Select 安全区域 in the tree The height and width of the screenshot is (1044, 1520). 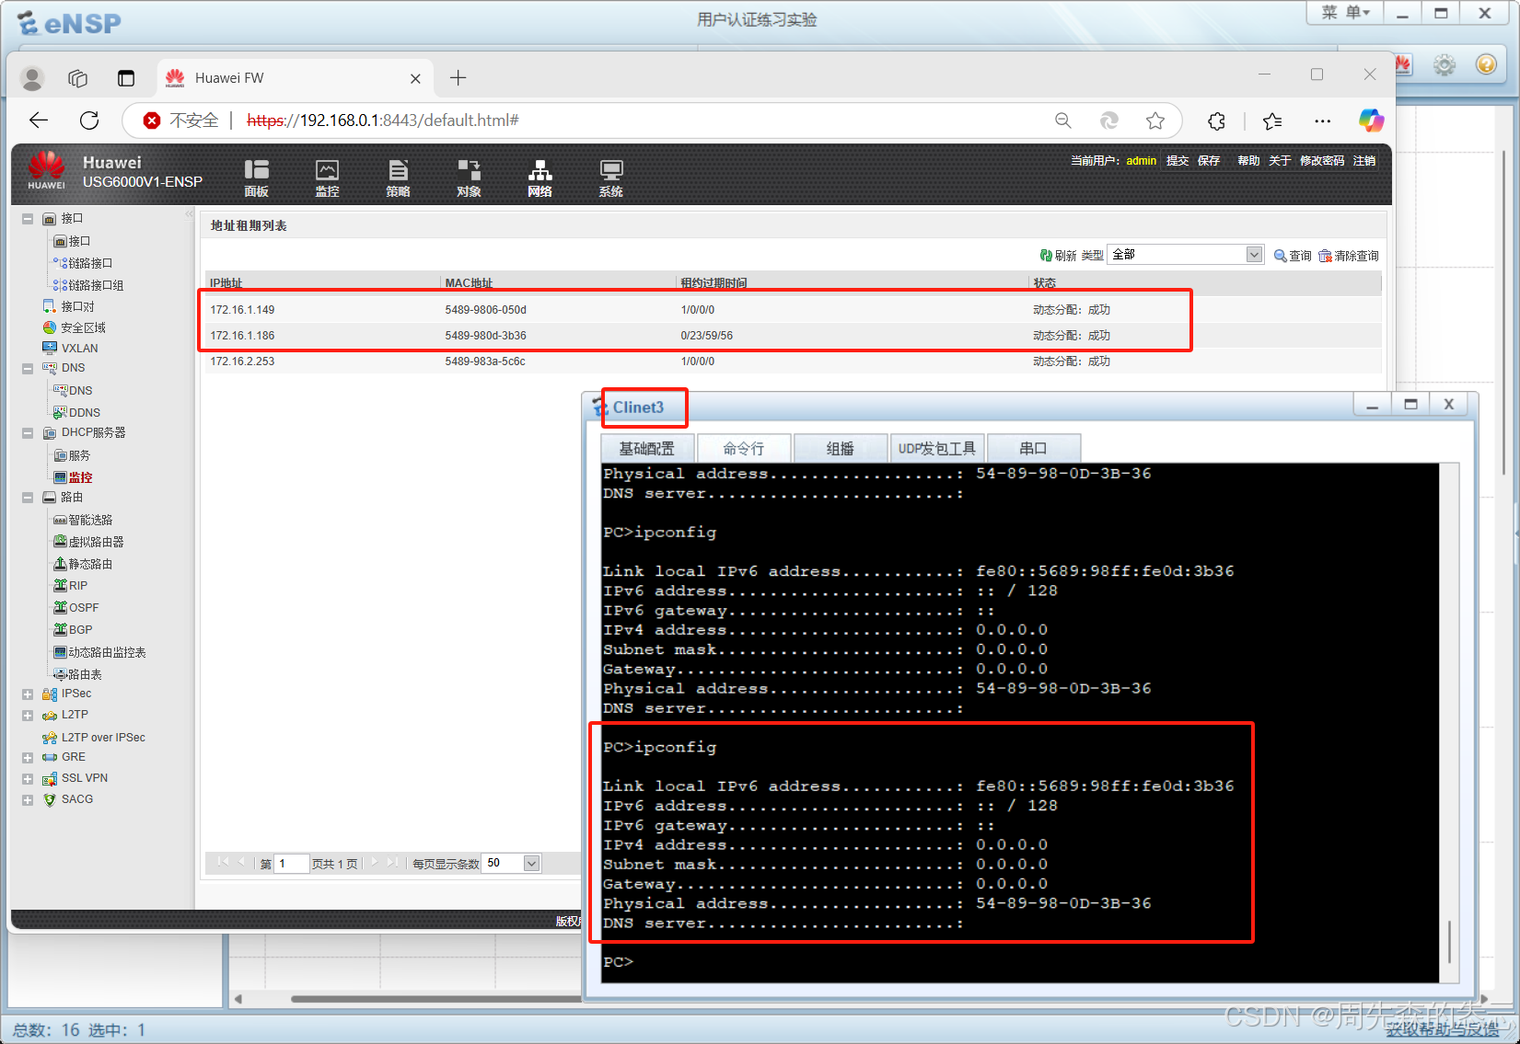tap(83, 327)
